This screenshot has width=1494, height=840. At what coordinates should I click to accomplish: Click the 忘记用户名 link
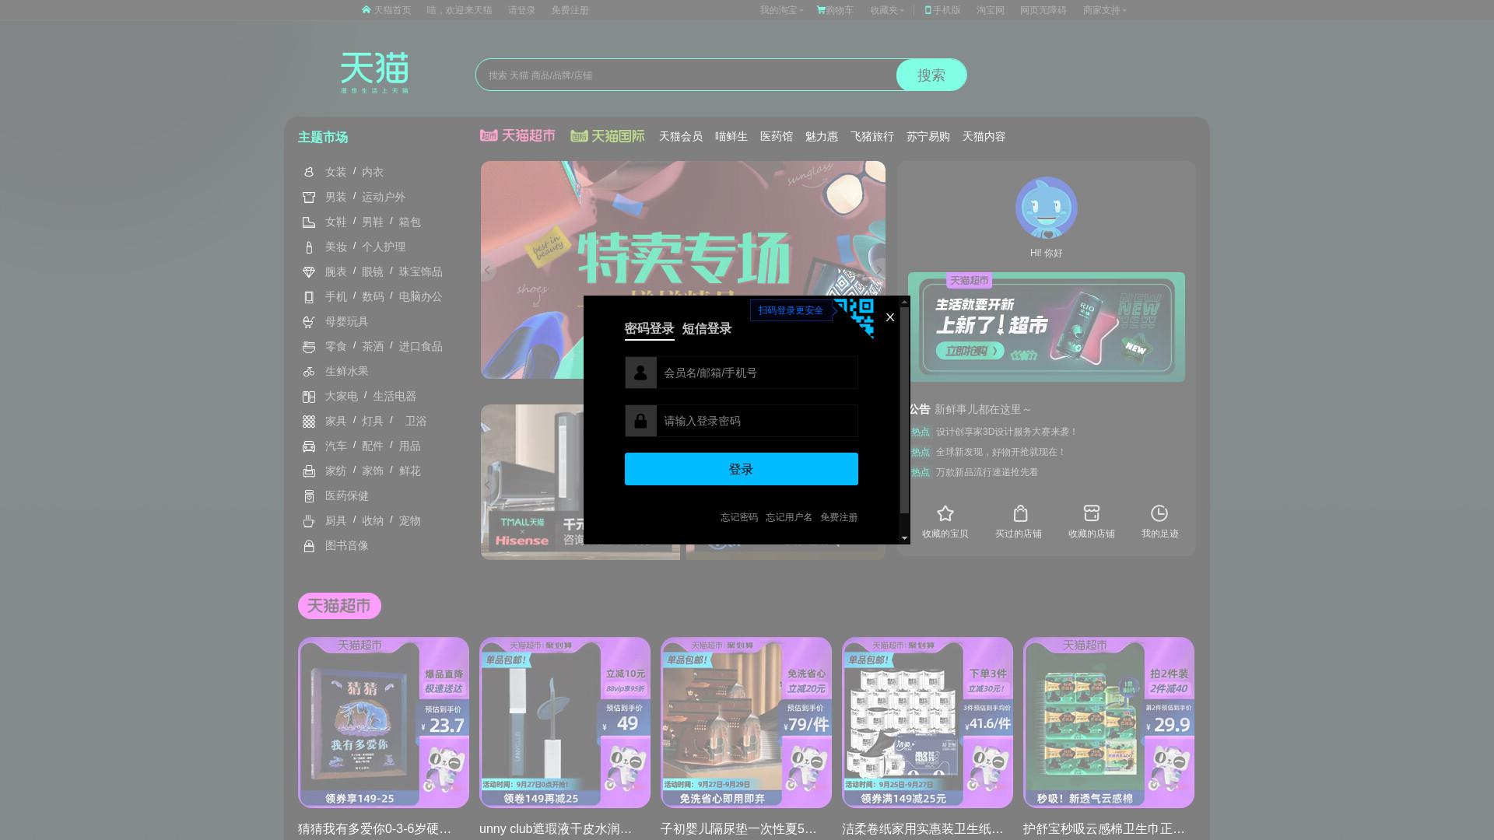coord(789,517)
